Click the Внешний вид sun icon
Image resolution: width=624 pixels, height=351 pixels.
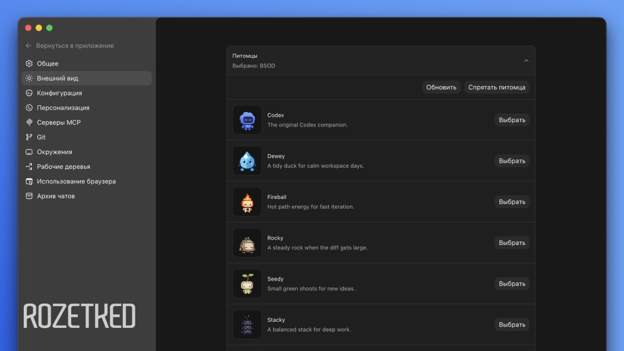(29, 79)
